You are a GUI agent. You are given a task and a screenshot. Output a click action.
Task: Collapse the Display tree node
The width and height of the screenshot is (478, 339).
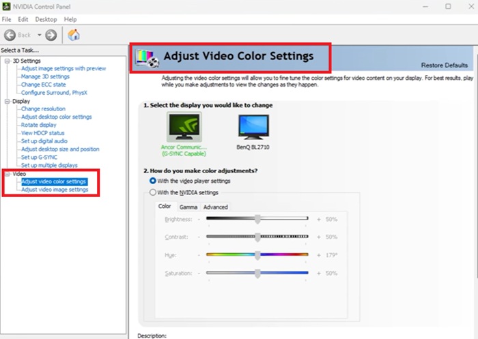pyautogui.click(x=8, y=102)
